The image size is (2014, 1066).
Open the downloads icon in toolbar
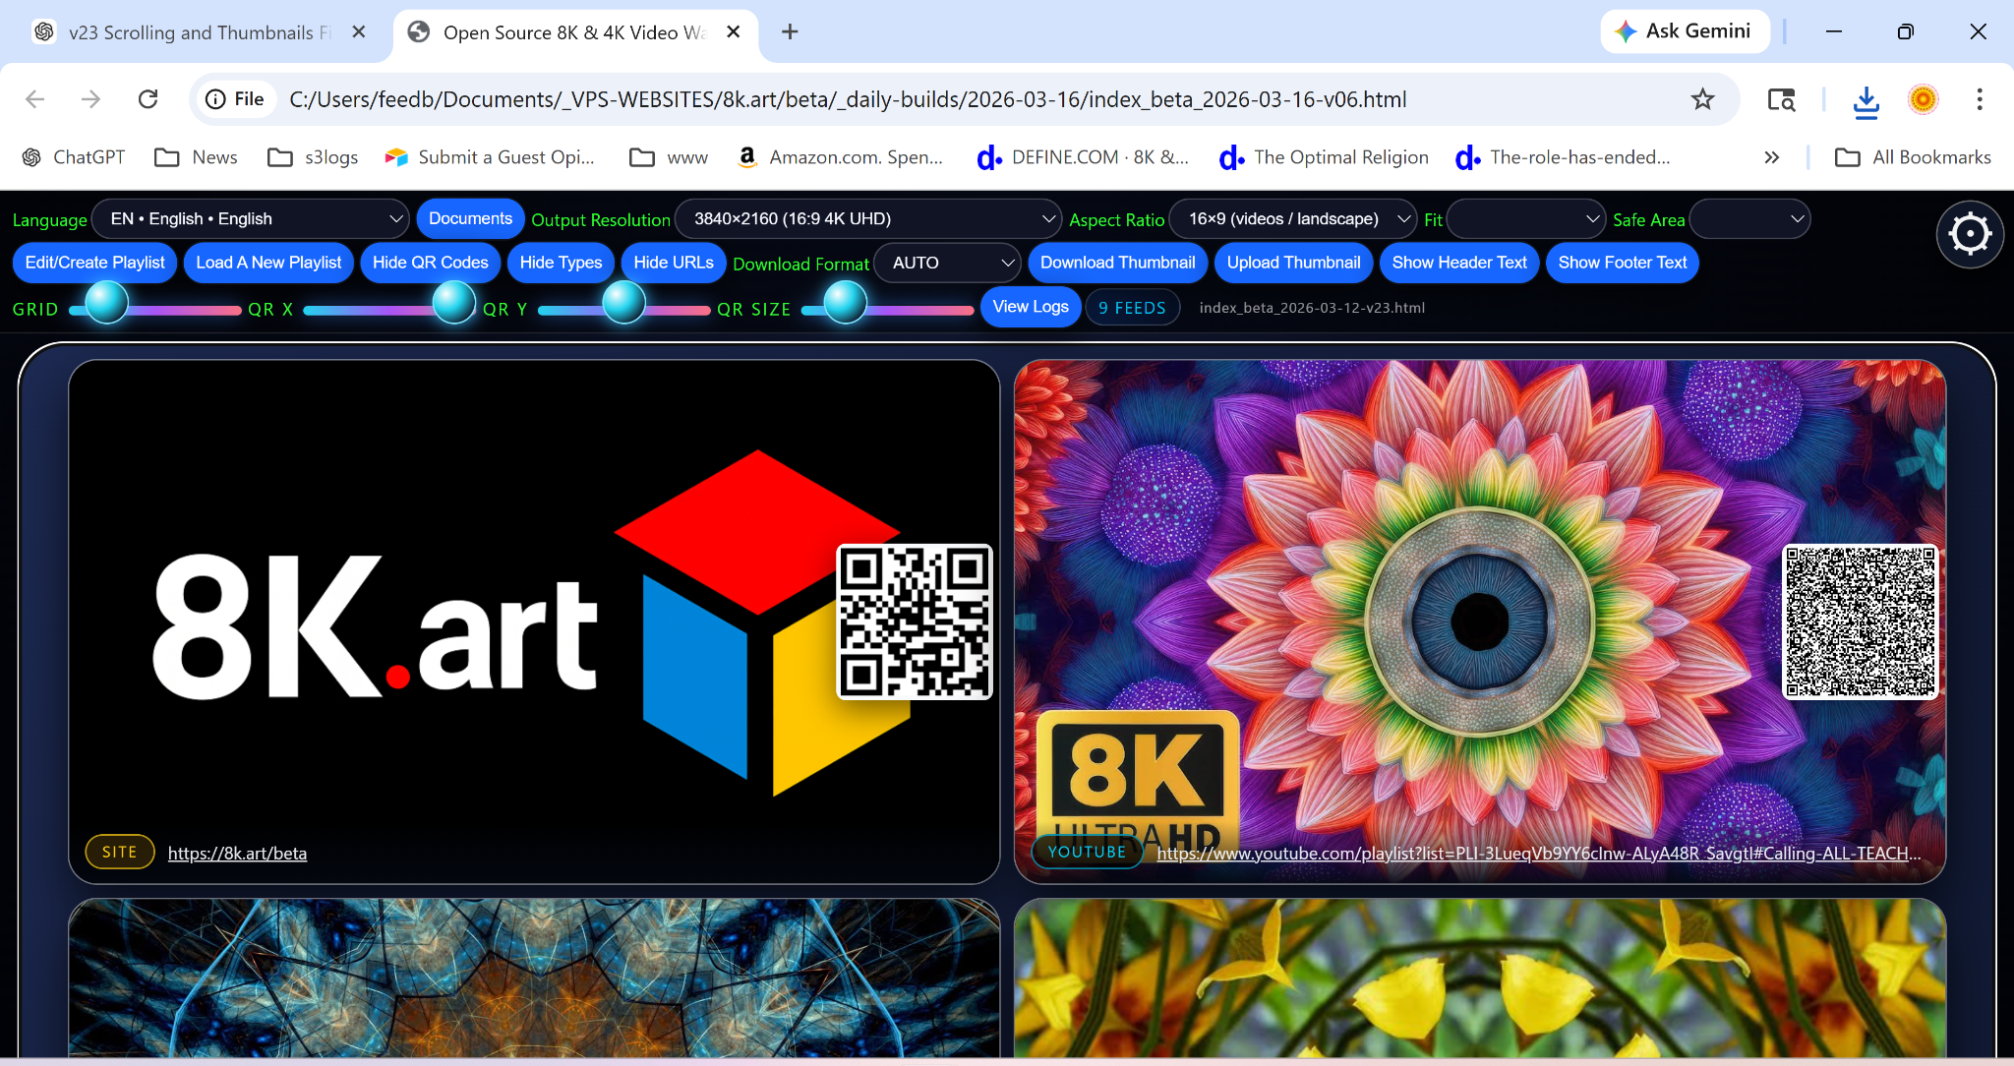(1866, 100)
